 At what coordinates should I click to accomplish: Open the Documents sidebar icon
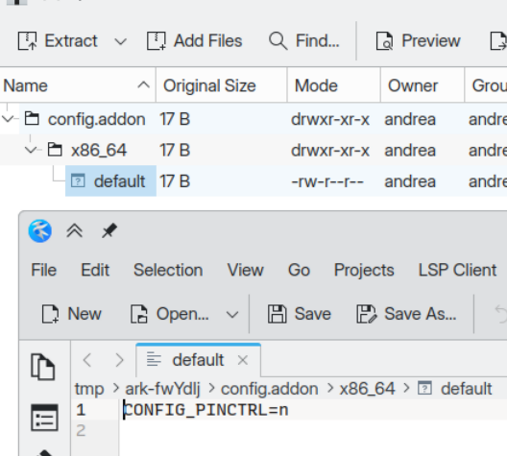tap(43, 367)
